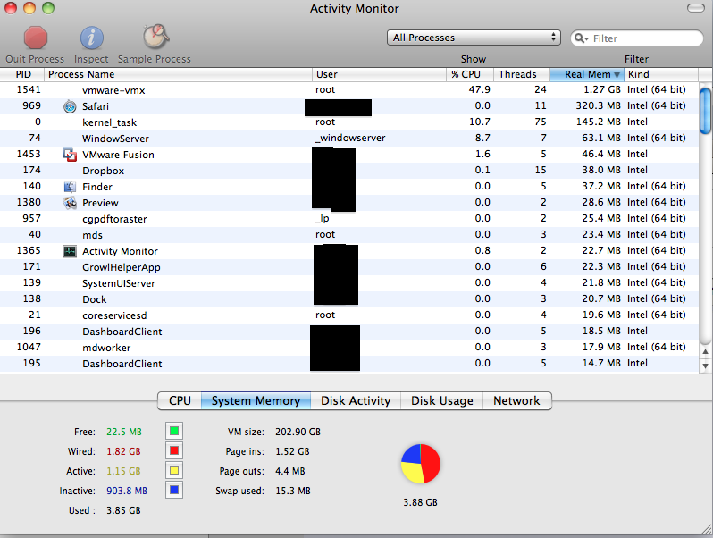713x538 pixels.
Task: Click the window resize grip corner
Action: [707, 529]
